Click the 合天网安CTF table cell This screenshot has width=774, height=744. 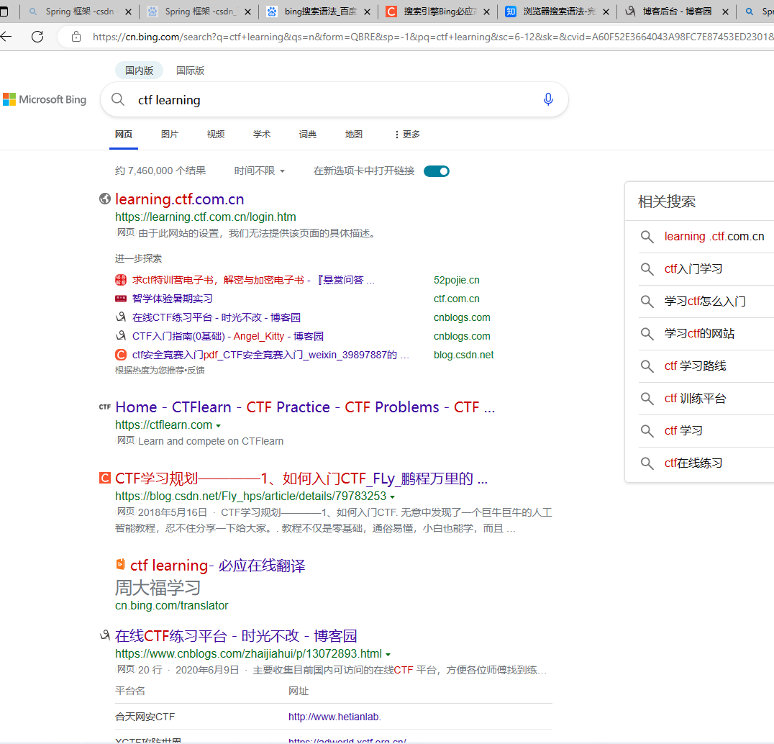coord(145,717)
